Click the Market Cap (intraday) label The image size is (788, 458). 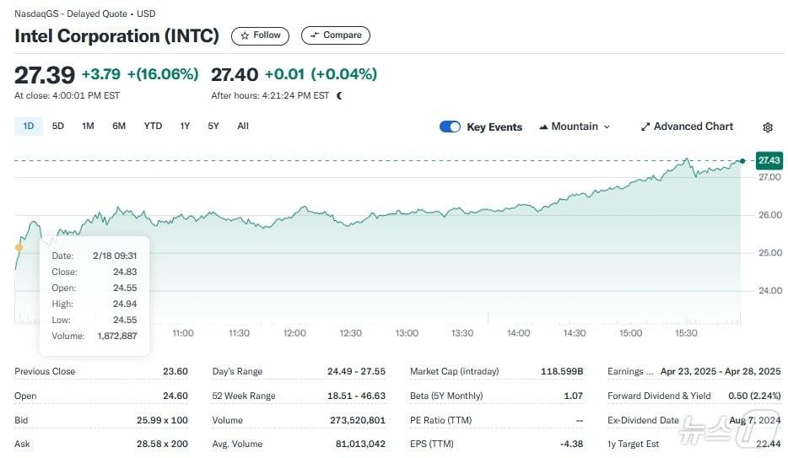[x=454, y=371]
